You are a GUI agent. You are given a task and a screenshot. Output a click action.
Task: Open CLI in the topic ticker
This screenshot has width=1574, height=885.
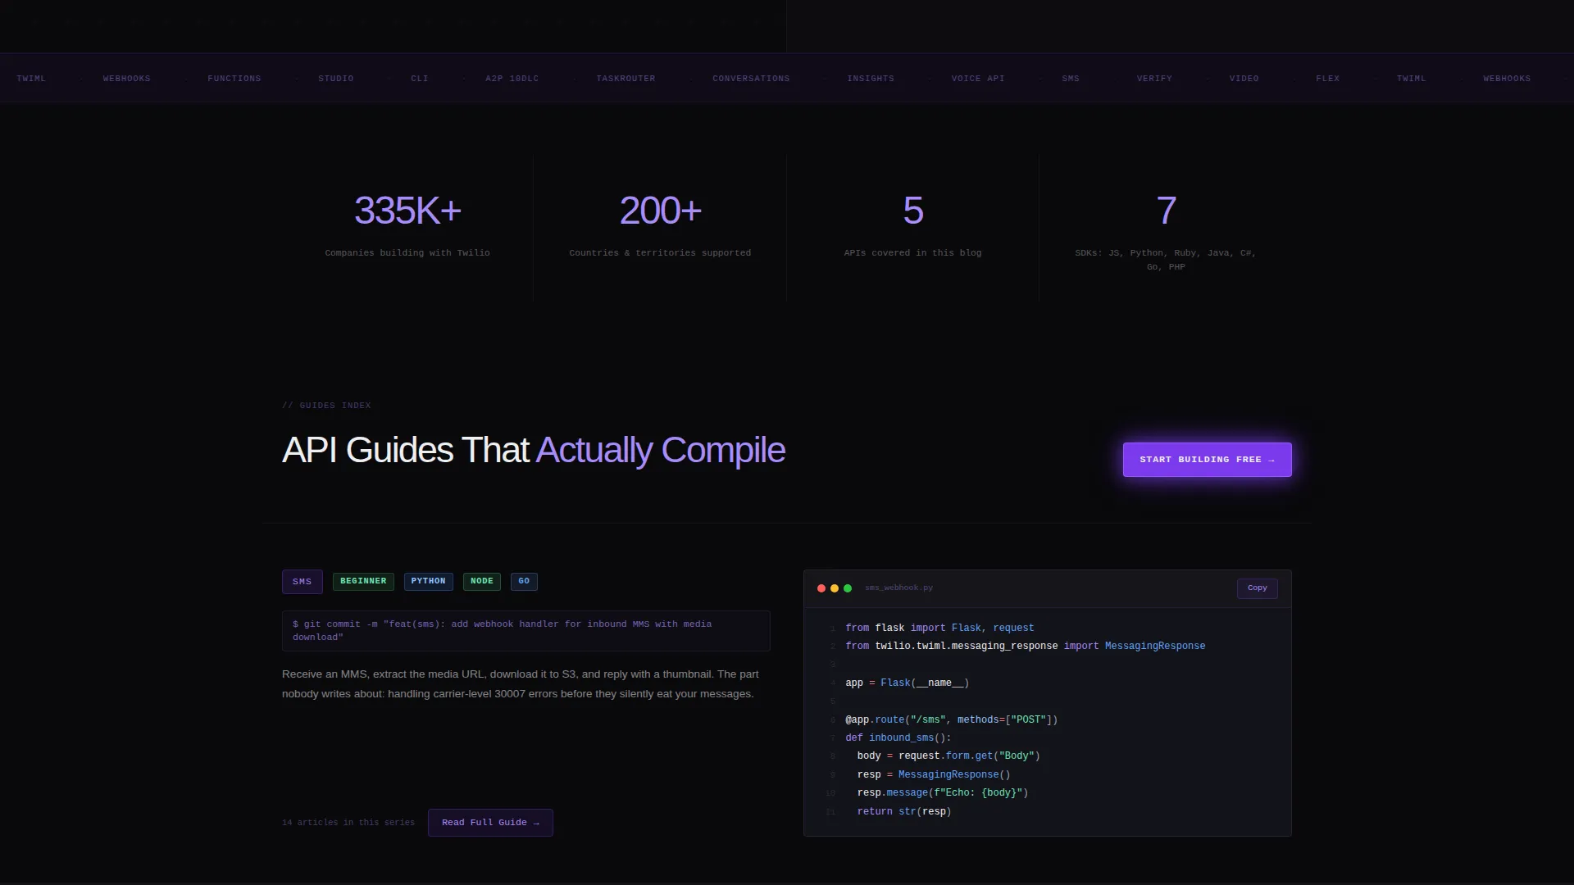(x=420, y=79)
